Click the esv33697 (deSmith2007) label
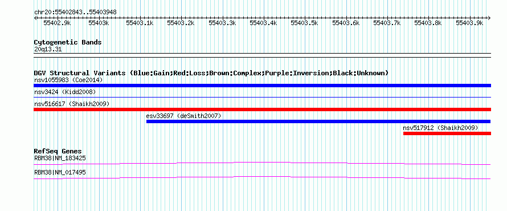 (x=183, y=116)
